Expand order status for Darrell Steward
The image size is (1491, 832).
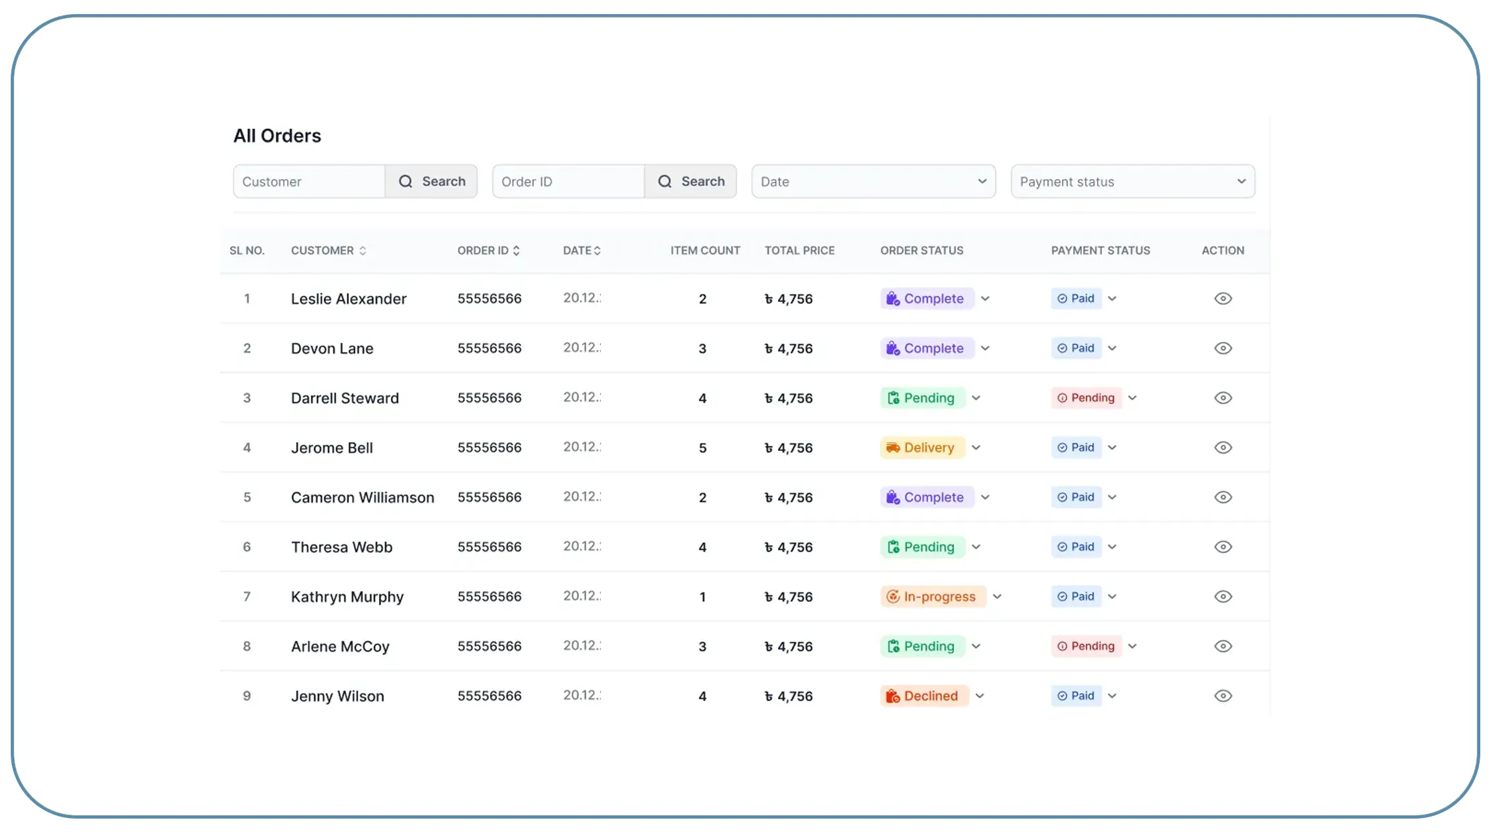pos(976,398)
